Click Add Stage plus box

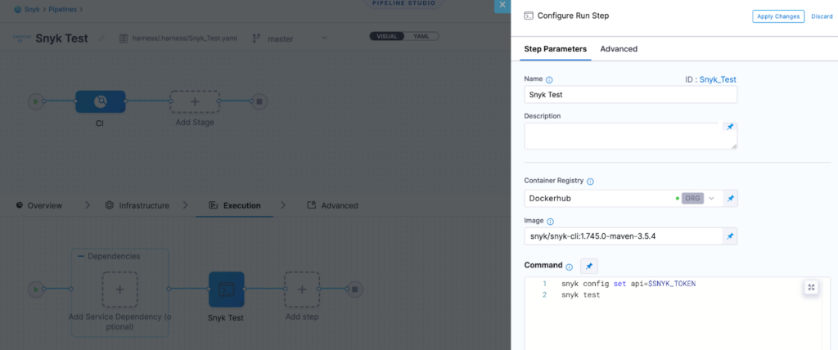[x=195, y=101]
